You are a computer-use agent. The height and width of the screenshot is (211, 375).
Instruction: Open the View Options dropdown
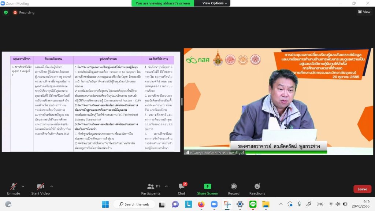click(x=215, y=3)
